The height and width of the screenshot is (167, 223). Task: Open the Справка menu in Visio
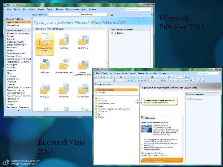coord(162,73)
